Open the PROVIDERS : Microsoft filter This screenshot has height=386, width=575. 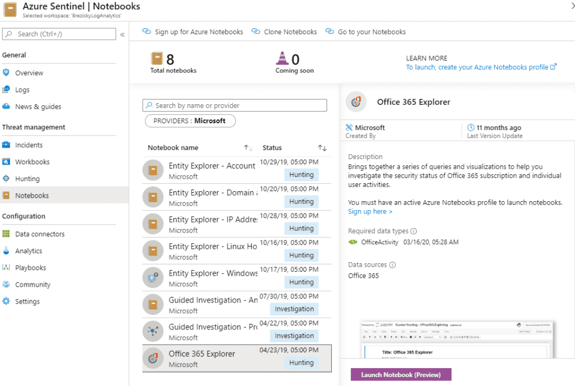coord(190,121)
